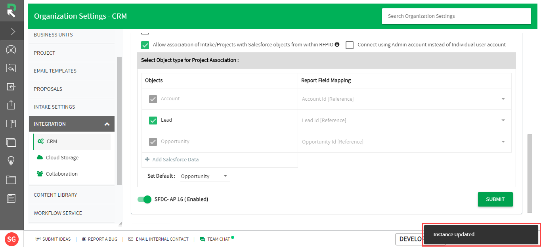The width and height of the screenshot is (541, 247).
Task: Click the sidebar resize grip handle
Action: click(x=120, y=224)
